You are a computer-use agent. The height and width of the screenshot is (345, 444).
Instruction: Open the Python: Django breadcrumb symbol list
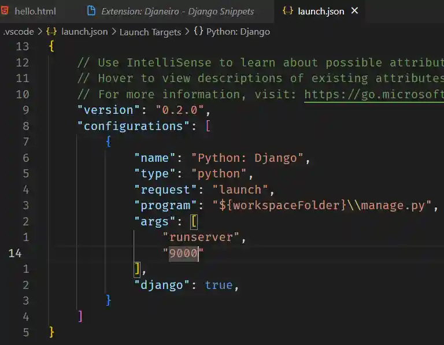238,32
